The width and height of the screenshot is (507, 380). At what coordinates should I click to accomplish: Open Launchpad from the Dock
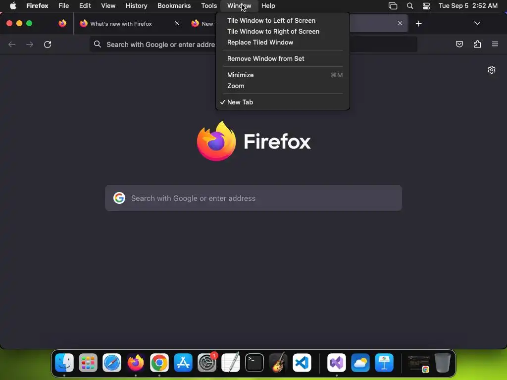coord(88,363)
